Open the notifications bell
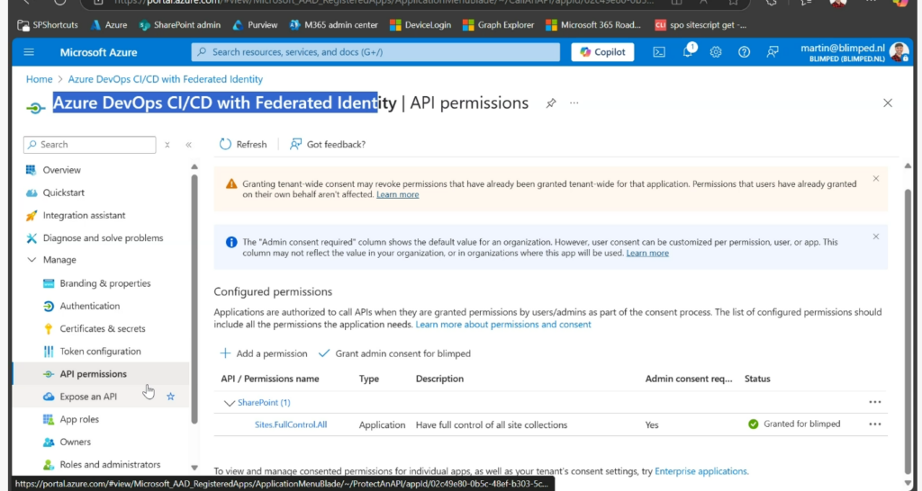 click(x=687, y=52)
